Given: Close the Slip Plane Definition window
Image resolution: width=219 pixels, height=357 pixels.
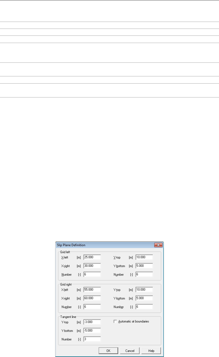Looking at the screenshot, I should [x=158, y=245].
